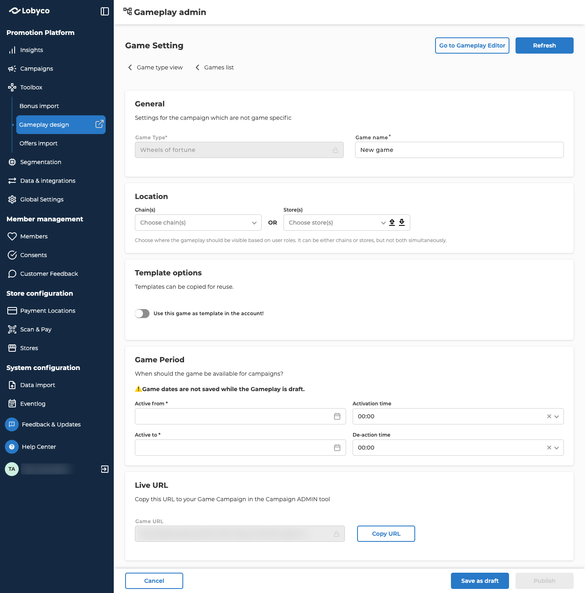Clear the De-action time value

(549, 448)
